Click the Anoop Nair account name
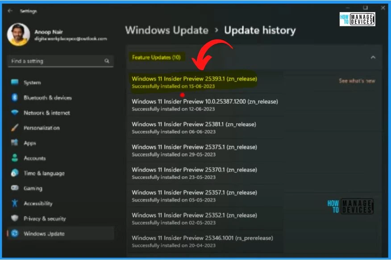Viewport: 391px width, 260px height. coord(49,32)
